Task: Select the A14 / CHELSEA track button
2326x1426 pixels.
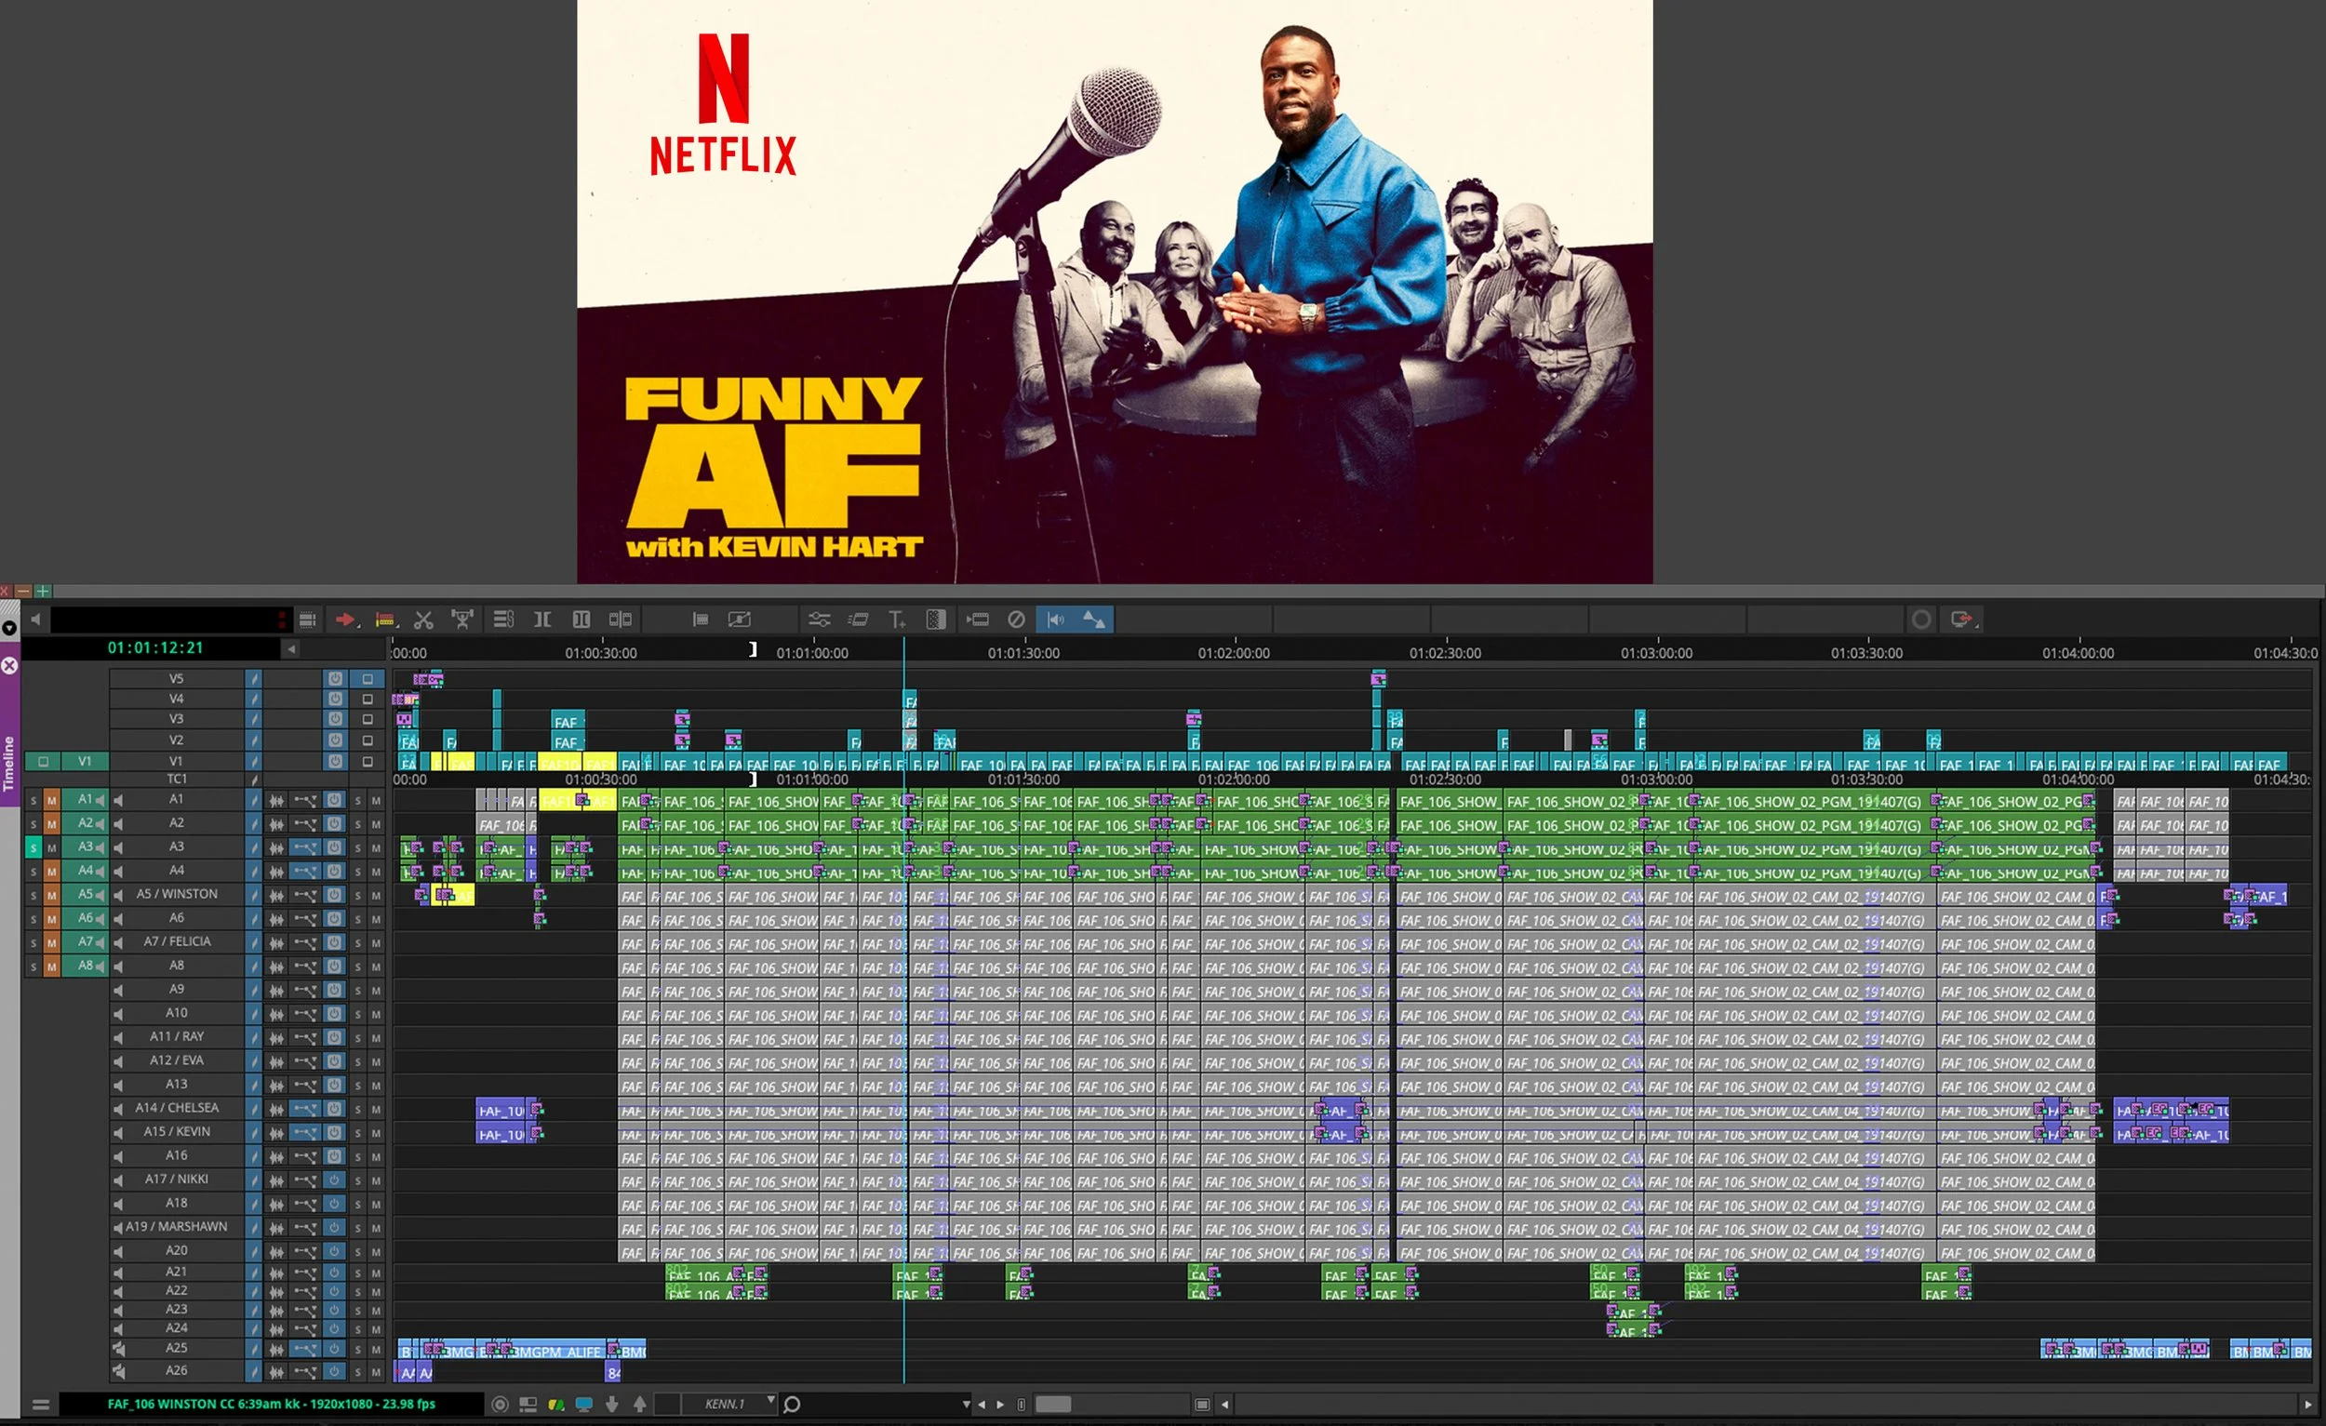Action: [177, 1109]
